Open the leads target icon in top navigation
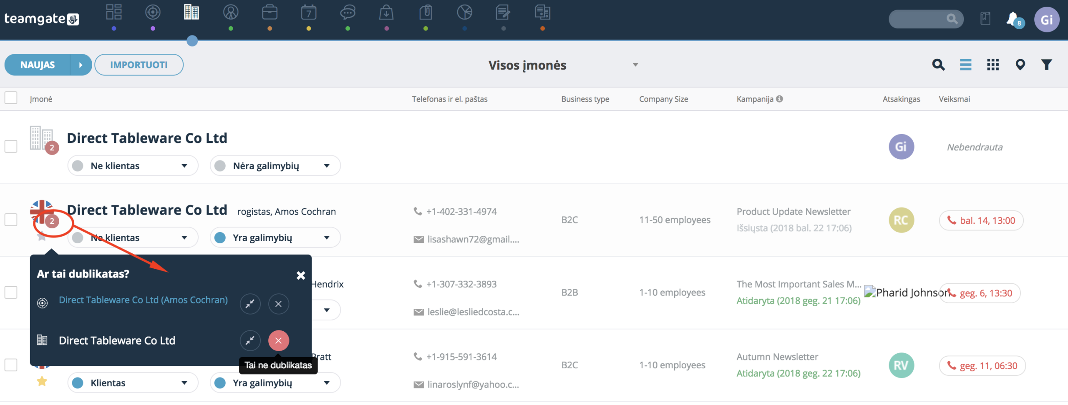Screen dimensions: 1068x405 coord(153,12)
